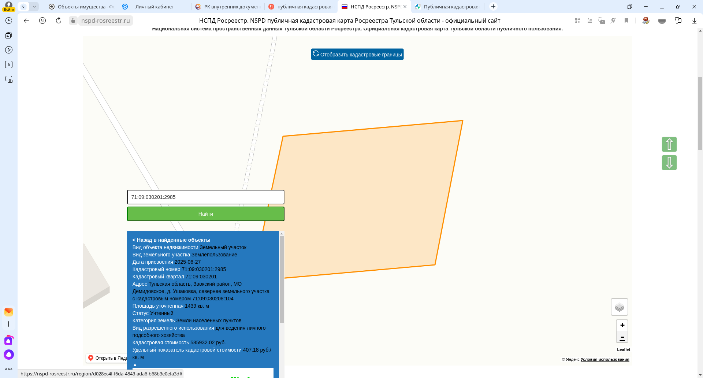Open browser history in the sidebar
The height and width of the screenshot is (378, 703).
[x=9, y=21]
